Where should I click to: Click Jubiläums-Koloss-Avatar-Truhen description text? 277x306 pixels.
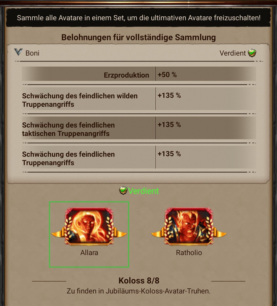138,291
